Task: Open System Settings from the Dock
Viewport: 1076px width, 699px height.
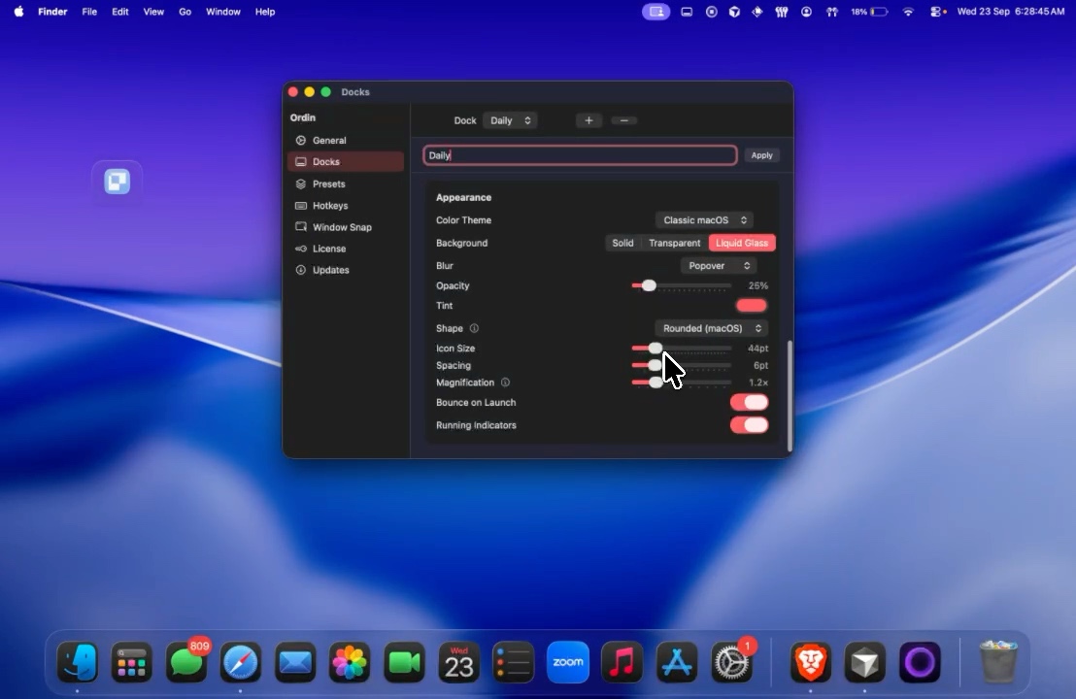Action: 732,661
